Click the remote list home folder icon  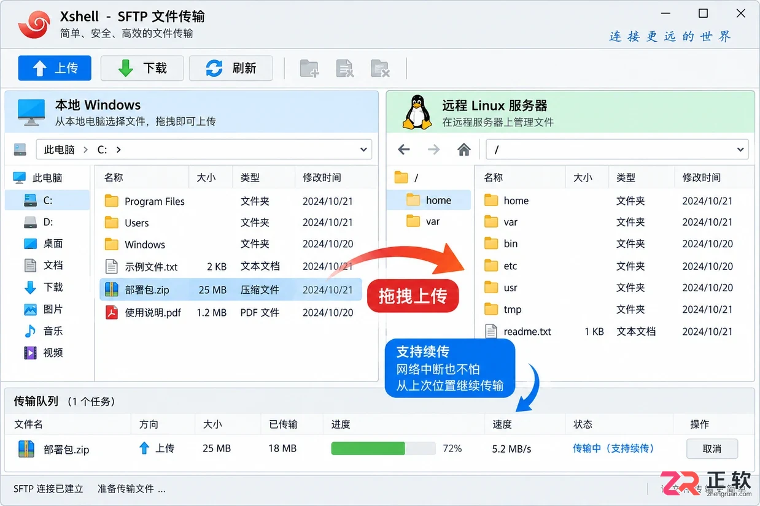click(491, 200)
